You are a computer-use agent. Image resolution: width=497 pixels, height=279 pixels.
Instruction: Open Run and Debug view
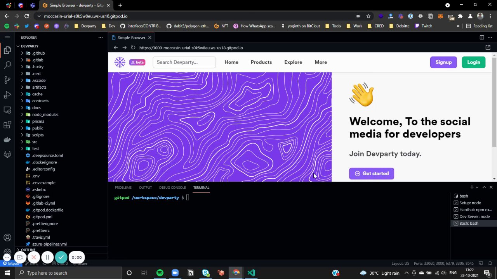[x=7, y=95]
